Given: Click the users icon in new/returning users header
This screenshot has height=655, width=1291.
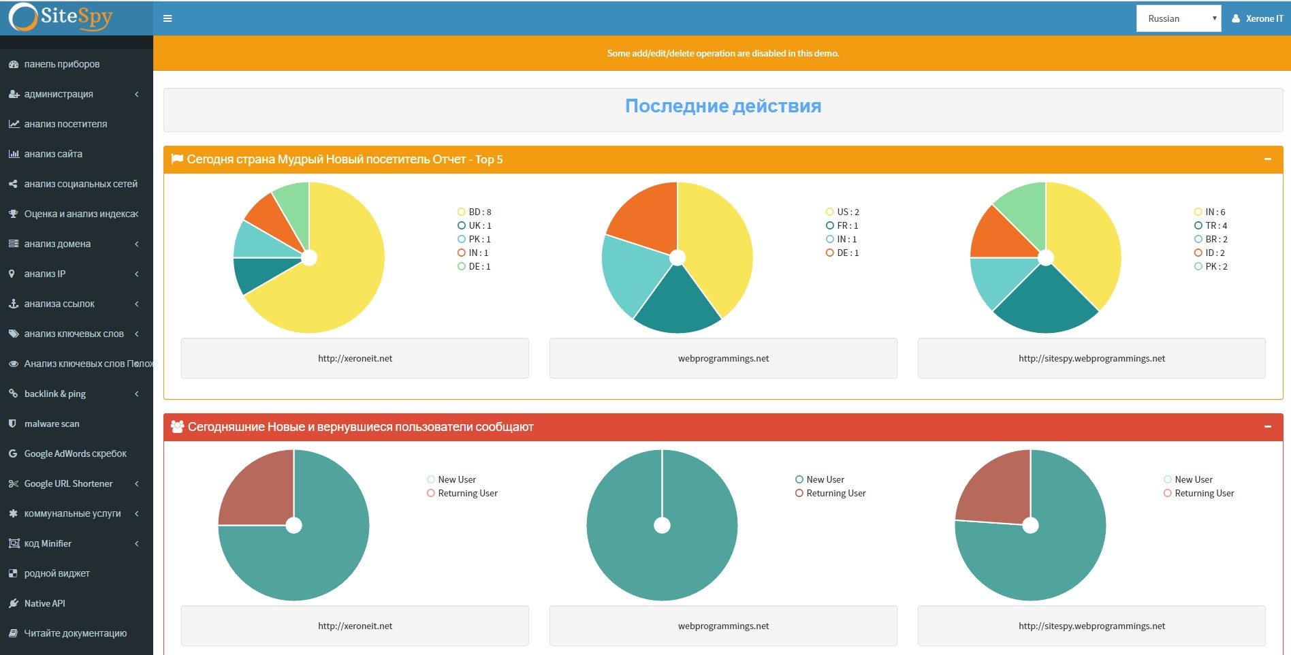Looking at the screenshot, I should point(178,426).
